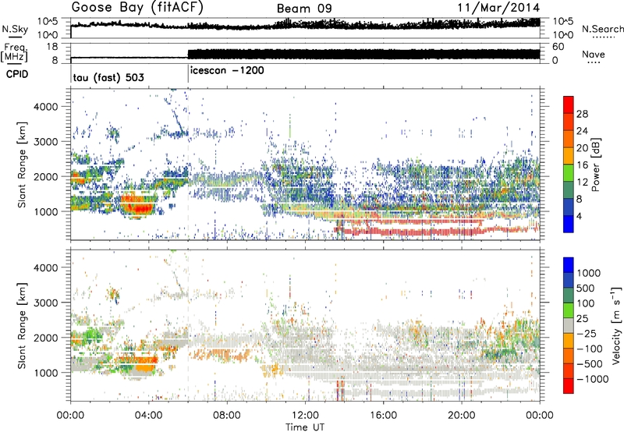Click the 'Nave' legend label
The image size is (624, 432).
tap(594, 55)
